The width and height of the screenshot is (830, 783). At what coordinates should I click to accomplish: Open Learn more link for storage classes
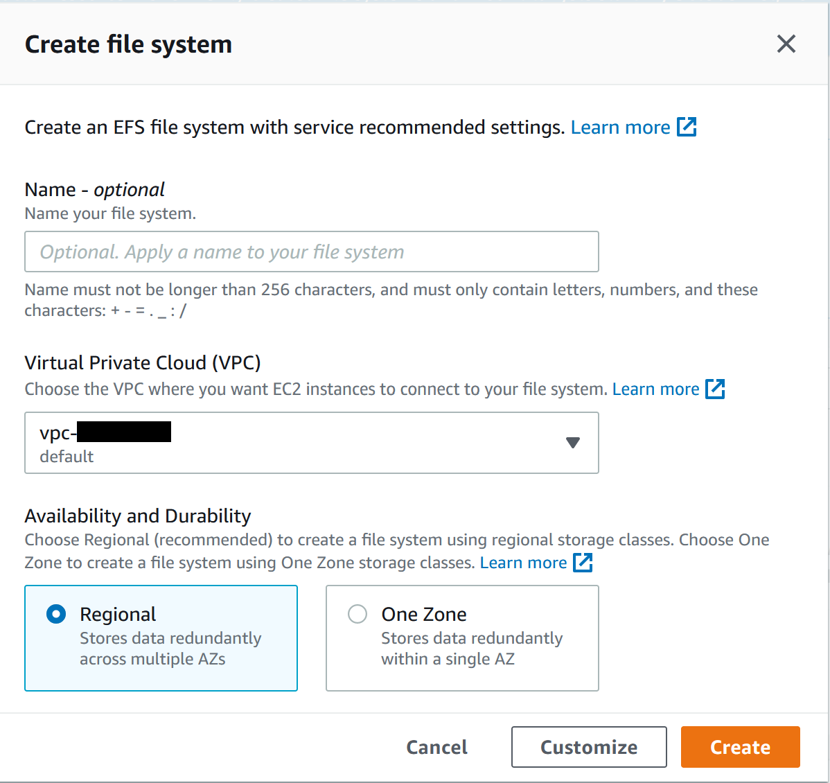[523, 563]
